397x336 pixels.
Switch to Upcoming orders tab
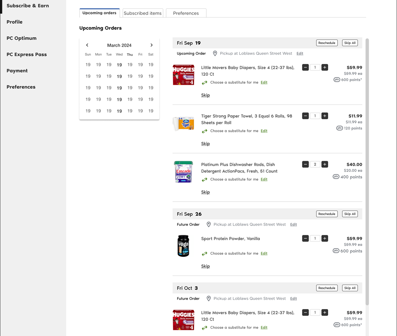(100, 13)
